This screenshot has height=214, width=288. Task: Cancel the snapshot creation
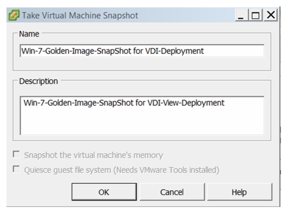pyautogui.click(x=172, y=192)
